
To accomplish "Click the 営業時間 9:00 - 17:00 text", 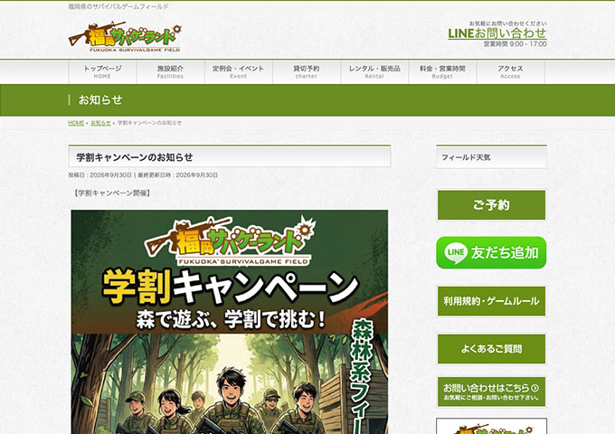I will 515,44.
